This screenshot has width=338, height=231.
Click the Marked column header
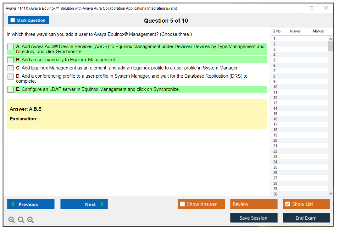click(319, 31)
